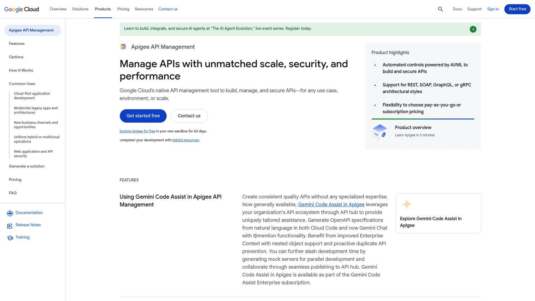
Task: Open the Product overview thumbnail image
Action: point(380,132)
